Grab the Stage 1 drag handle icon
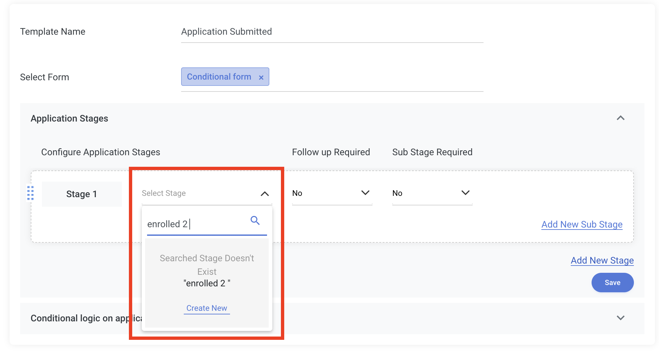The width and height of the screenshot is (659, 358). (30, 193)
